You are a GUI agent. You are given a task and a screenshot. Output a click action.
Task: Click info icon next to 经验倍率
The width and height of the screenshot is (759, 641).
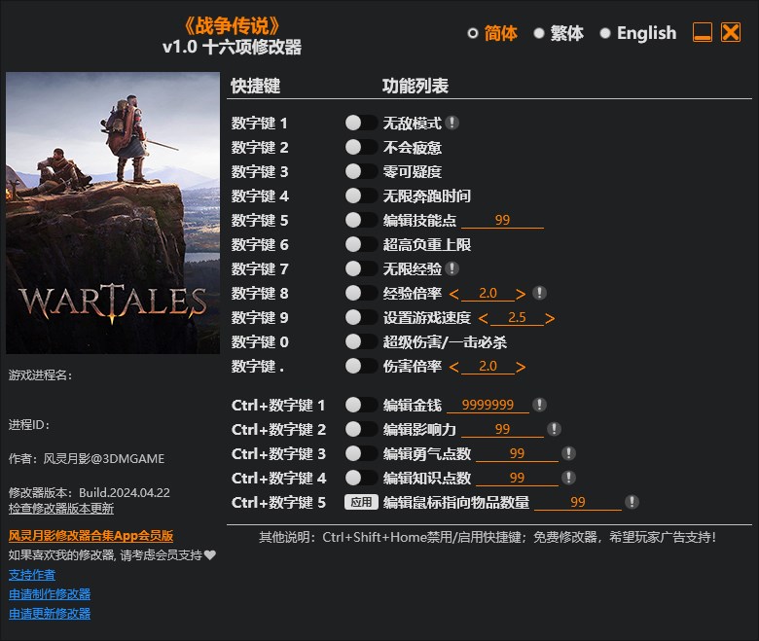(540, 293)
